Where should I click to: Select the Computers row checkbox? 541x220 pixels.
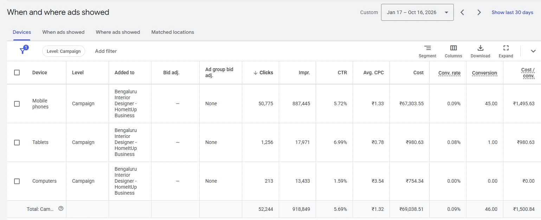pyautogui.click(x=17, y=181)
